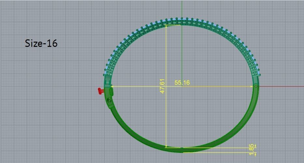Select the 47.61 height dimension label

[162, 86]
